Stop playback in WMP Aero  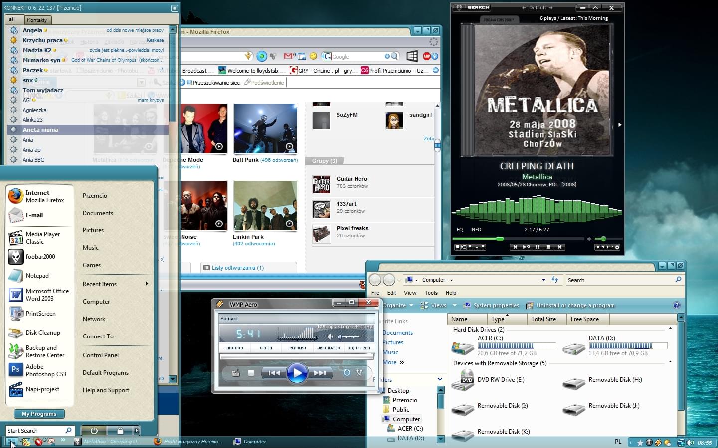[x=251, y=373]
